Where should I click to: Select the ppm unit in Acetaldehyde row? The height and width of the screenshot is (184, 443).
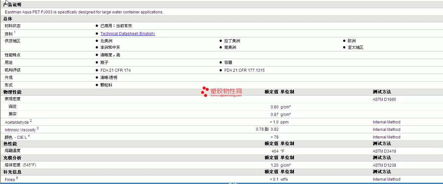pos(284,122)
